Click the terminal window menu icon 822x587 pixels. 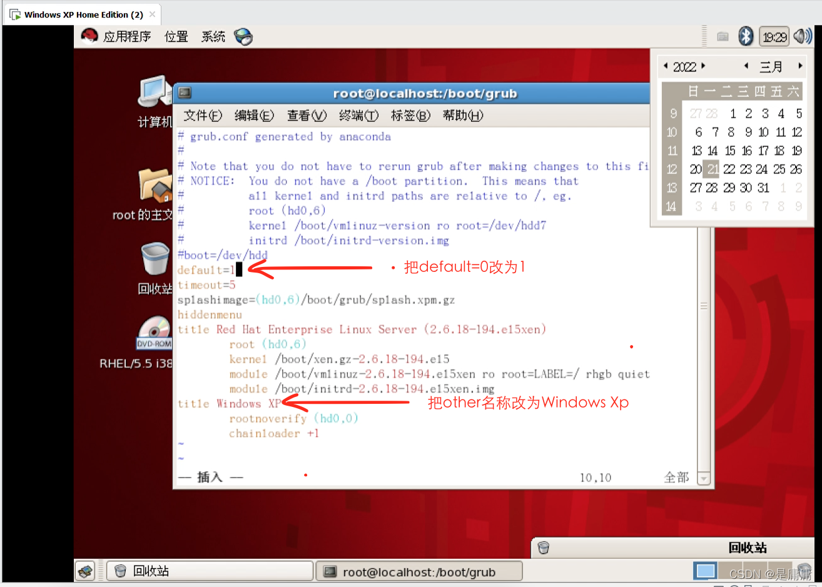[x=185, y=93]
